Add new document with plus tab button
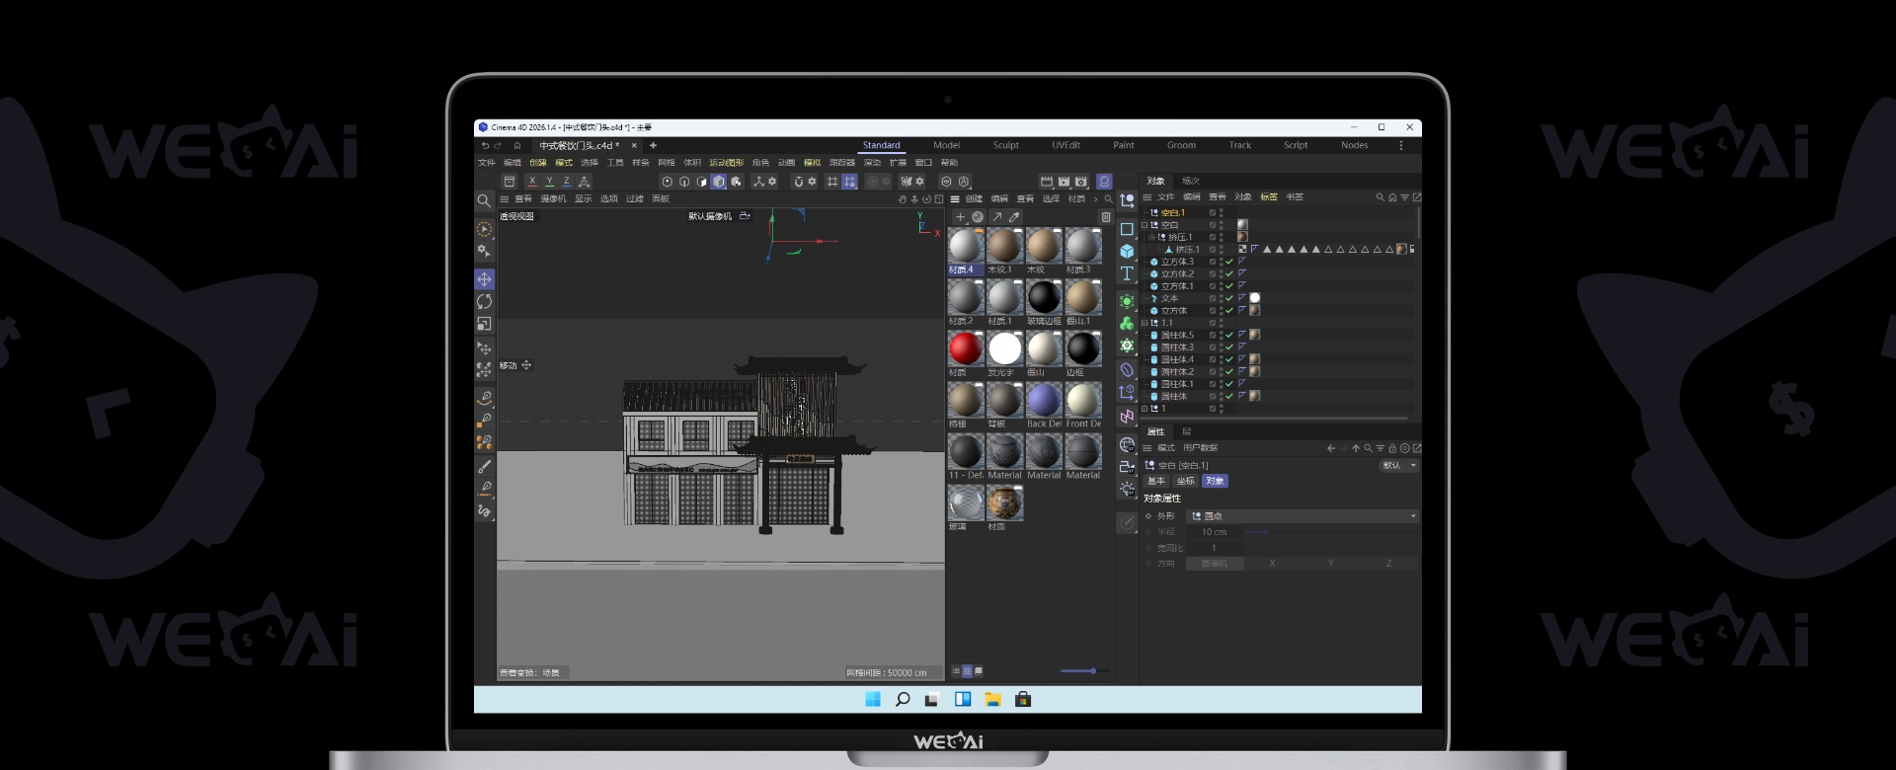This screenshot has height=770, width=1896. click(x=653, y=145)
